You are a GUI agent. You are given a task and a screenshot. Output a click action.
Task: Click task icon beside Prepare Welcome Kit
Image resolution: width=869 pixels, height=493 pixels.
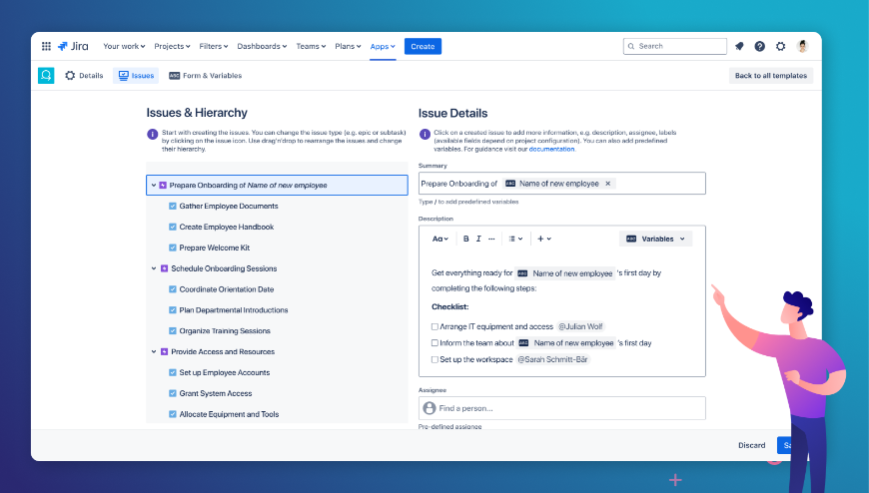pos(173,247)
